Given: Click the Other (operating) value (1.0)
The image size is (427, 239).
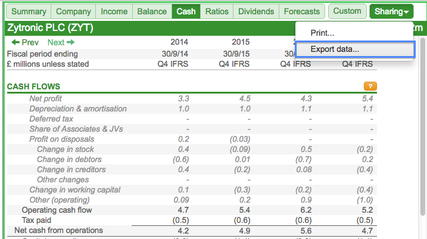Looking at the screenshot, I should pyautogui.click(x=364, y=200).
